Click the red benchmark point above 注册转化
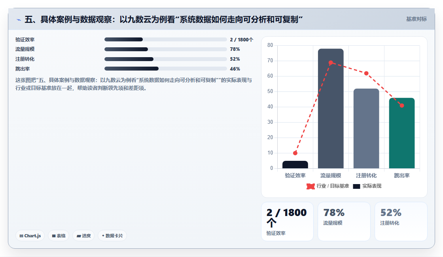 tap(366, 73)
